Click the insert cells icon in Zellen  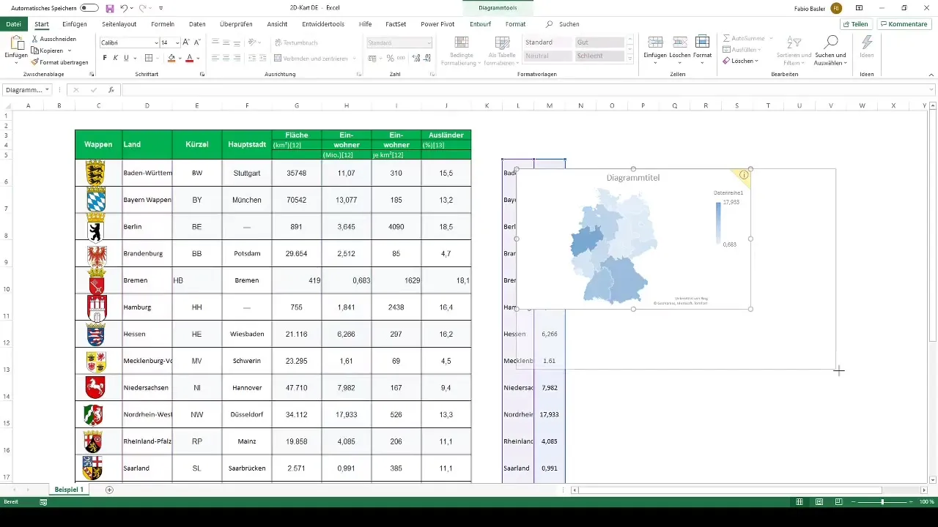coord(656,42)
